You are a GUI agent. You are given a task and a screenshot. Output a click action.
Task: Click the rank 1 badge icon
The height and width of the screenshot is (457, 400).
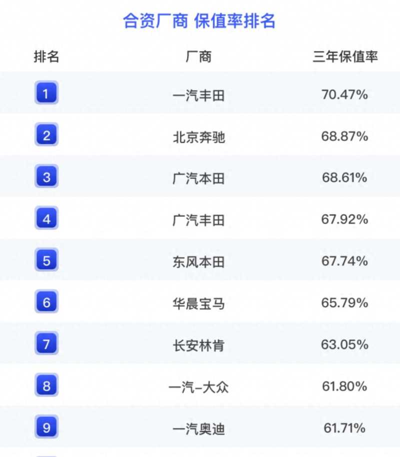coord(46,93)
